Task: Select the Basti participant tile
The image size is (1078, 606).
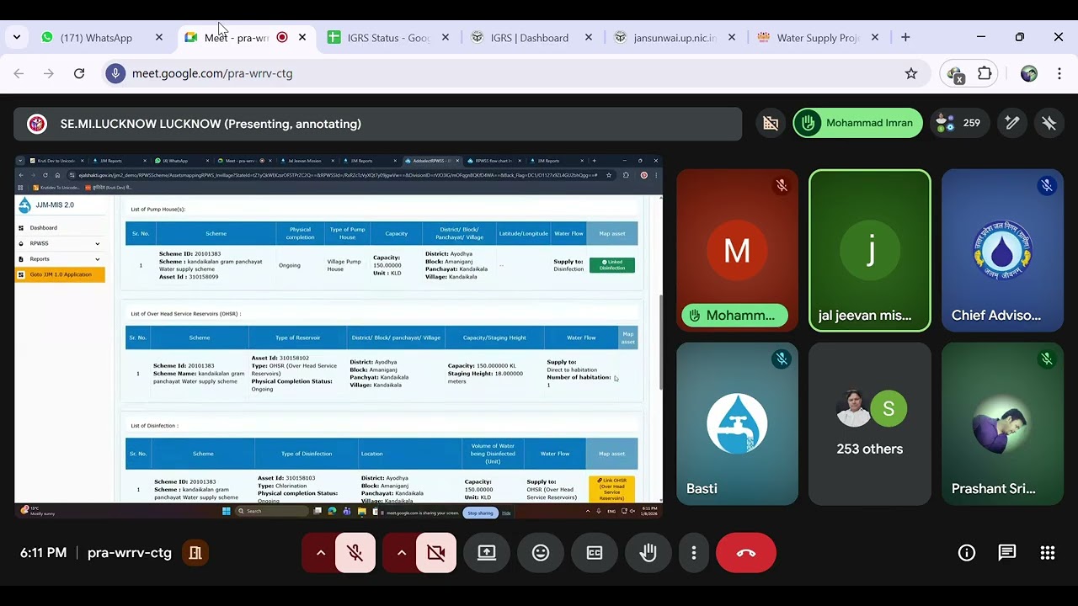Action: (737, 423)
